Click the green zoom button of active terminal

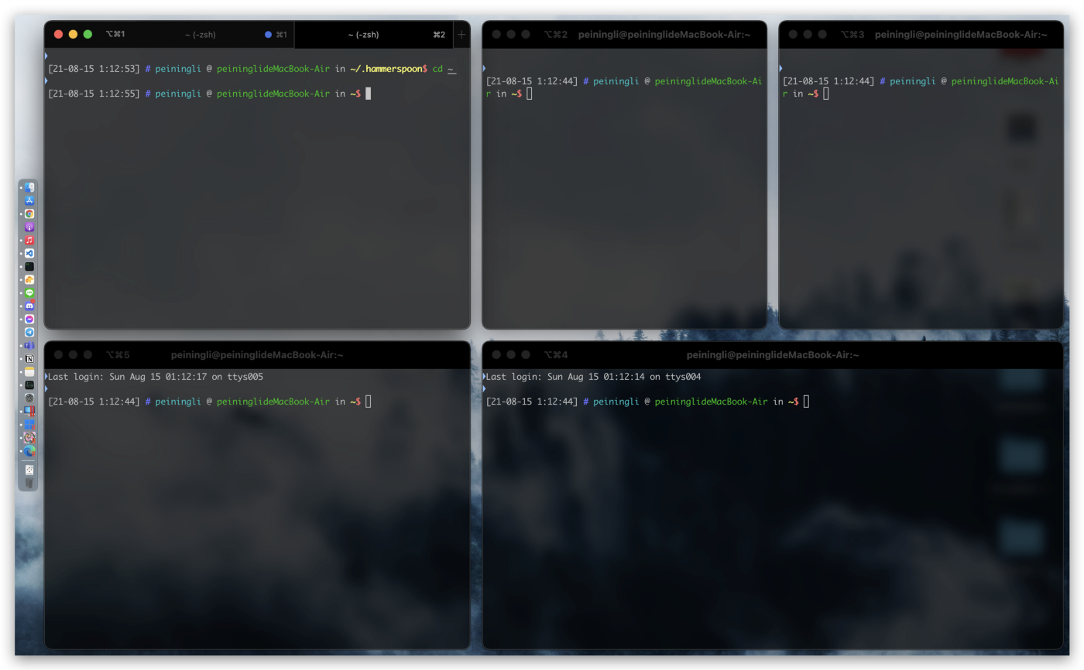[87, 34]
